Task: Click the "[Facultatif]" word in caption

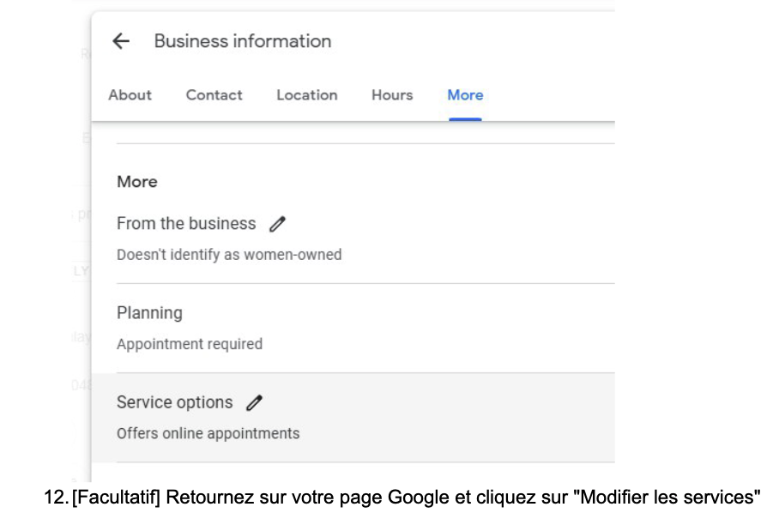Action: tap(115, 496)
